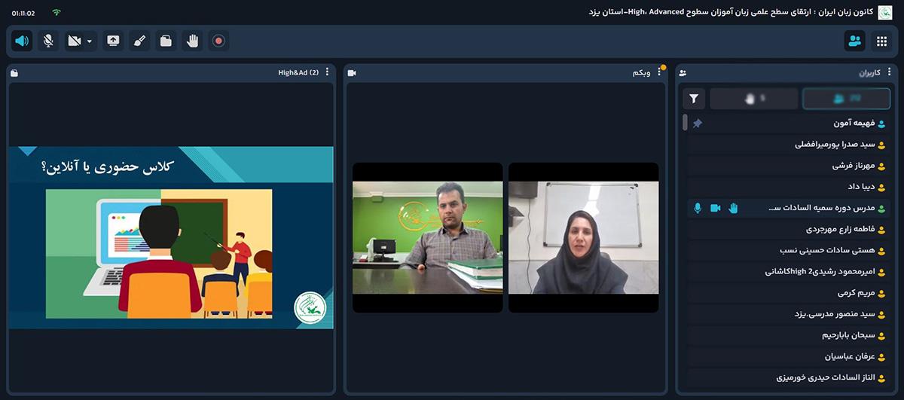Click the users group icon in the users panel header

[683, 73]
